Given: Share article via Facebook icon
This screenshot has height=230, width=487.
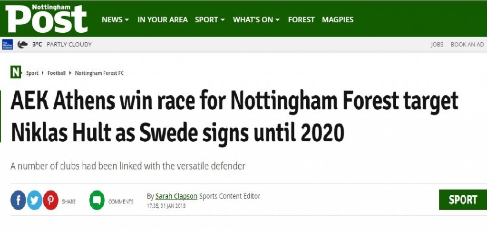Looking at the screenshot, I should click(18, 200).
